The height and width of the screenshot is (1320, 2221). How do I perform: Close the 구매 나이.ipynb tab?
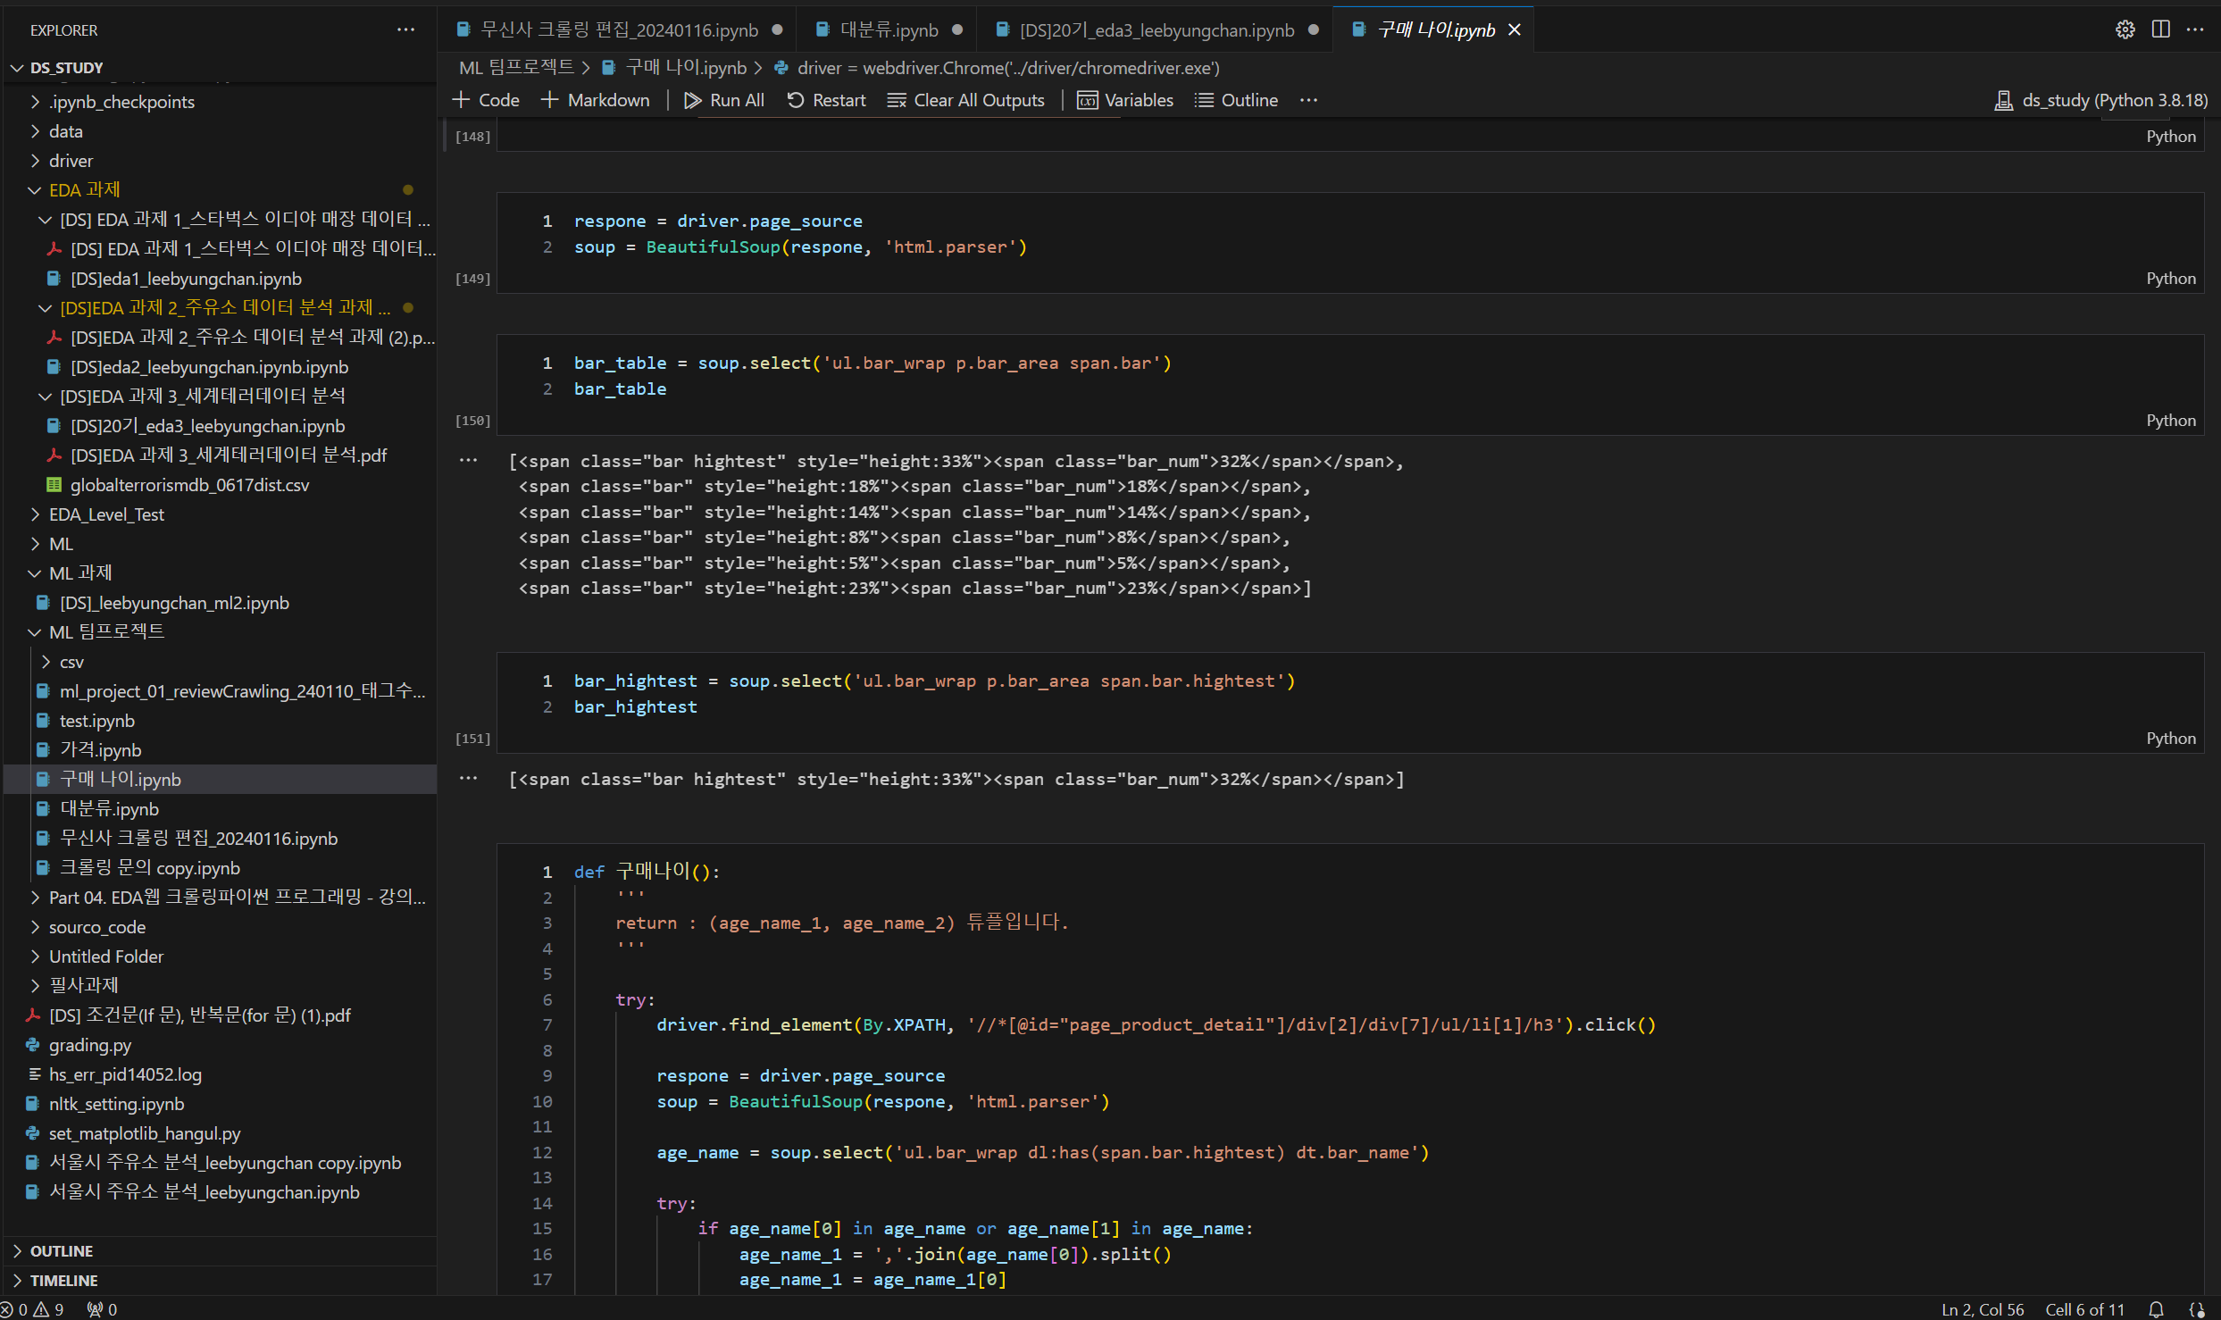[1515, 29]
